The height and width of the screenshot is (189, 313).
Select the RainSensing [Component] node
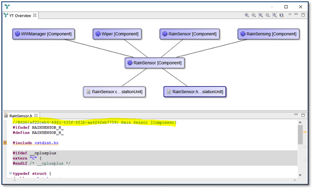[x=268, y=34]
